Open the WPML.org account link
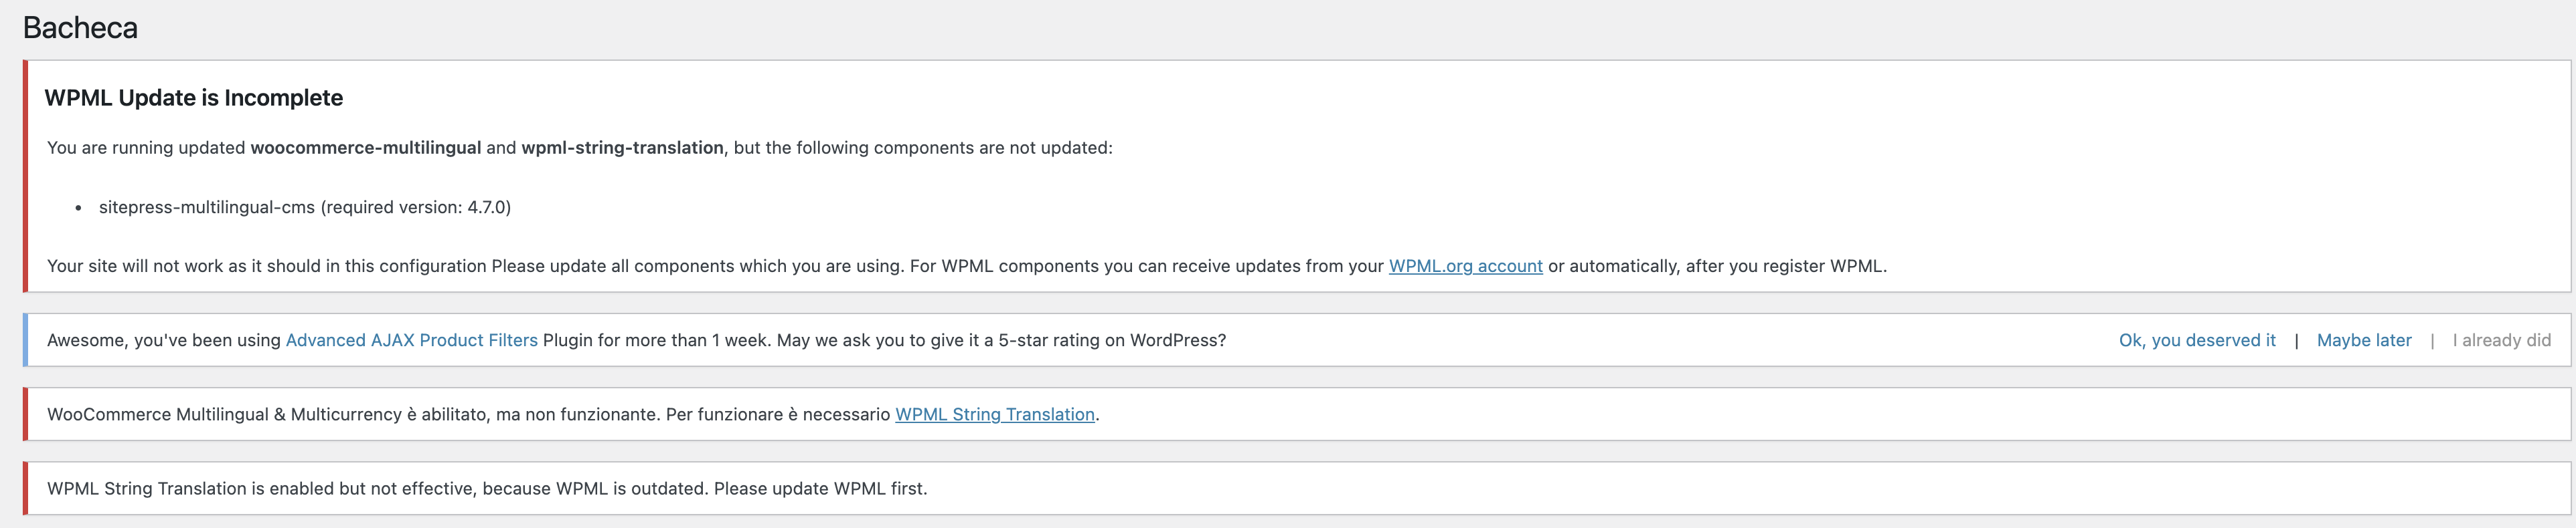The height and width of the screenshot is (528, 2576). pyautogui.click(x=1465, y=267)
